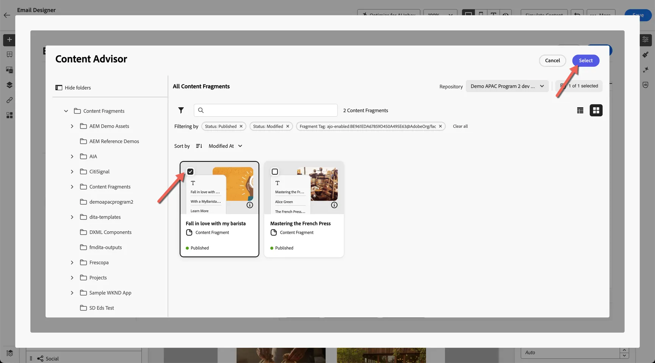The width and height of the screenshot is (655, 363).
Task: Open the Mastering the French Press thumbnail
Action: (304, 188)
